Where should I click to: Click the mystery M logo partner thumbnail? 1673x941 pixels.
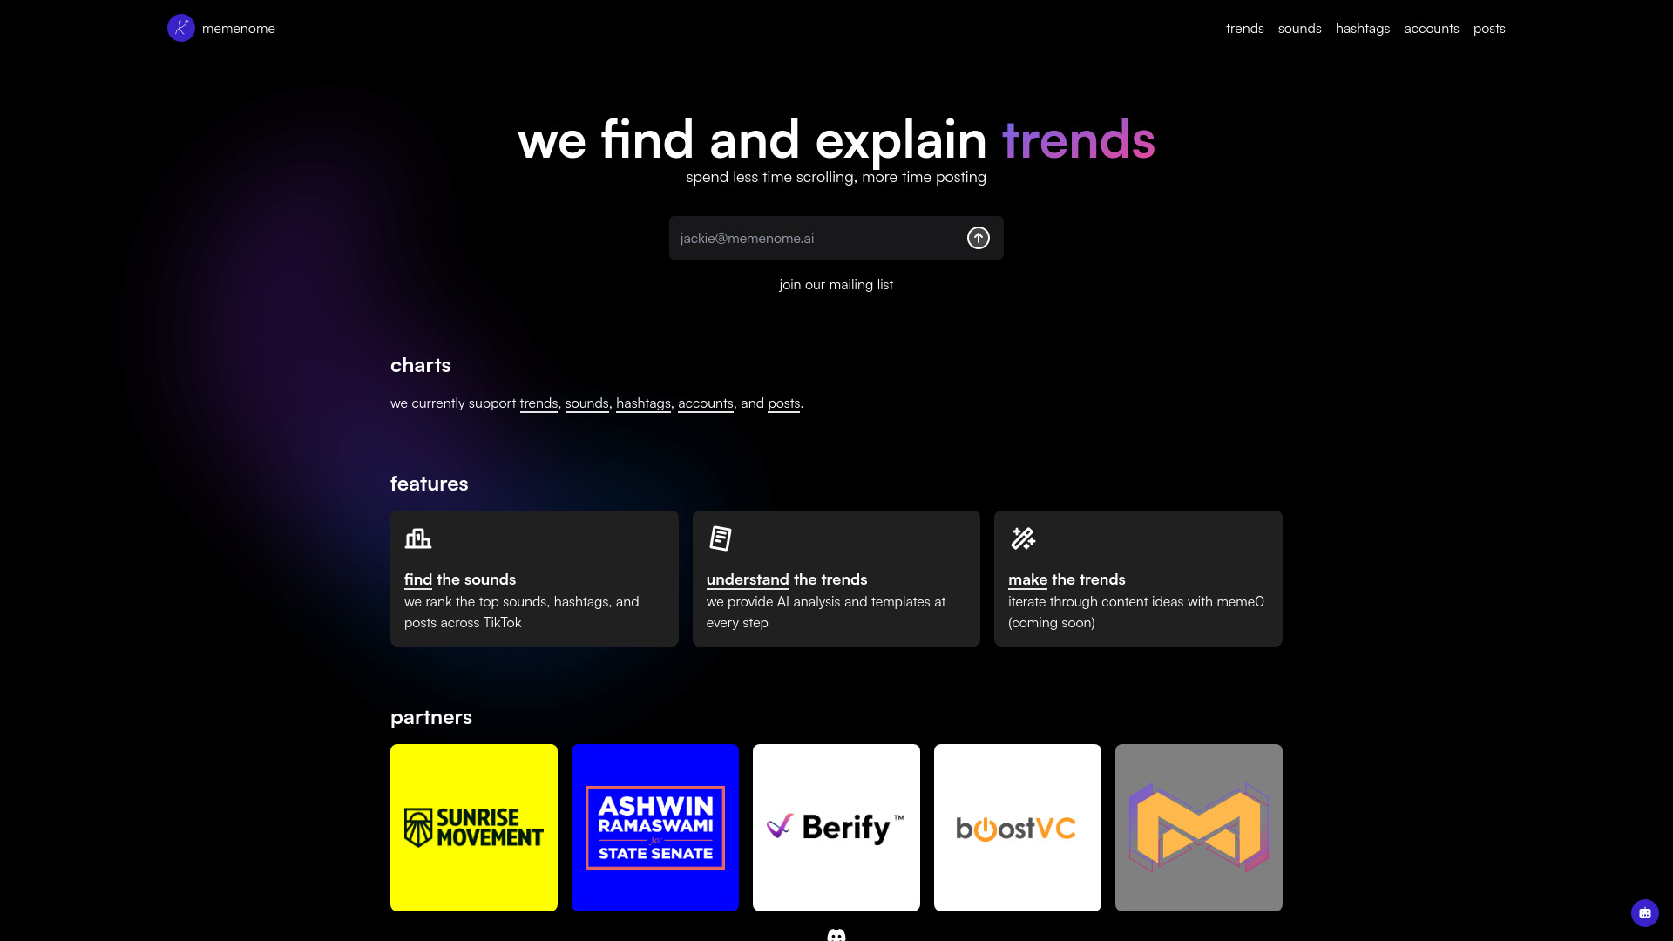[1198, 827]
